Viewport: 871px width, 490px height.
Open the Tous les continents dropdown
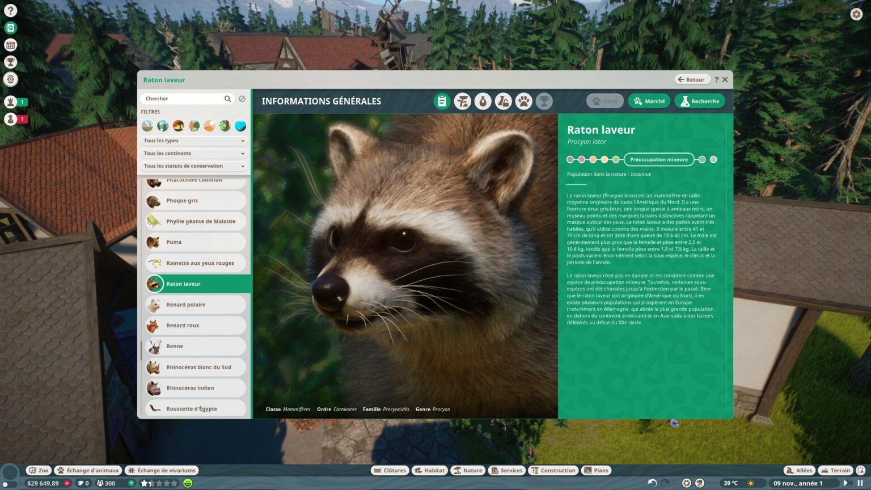click(194, 153)
